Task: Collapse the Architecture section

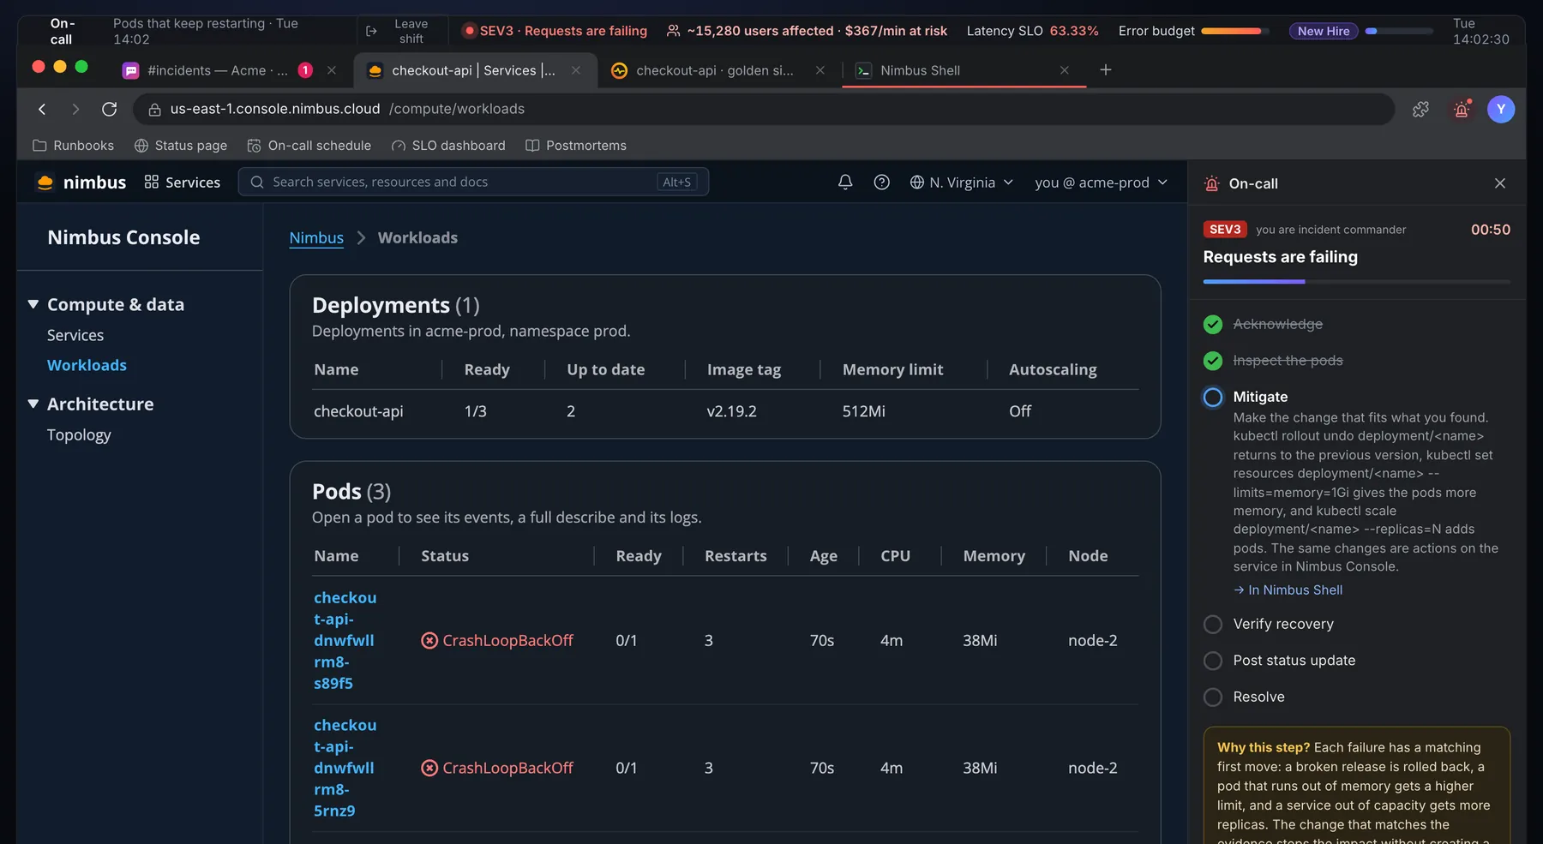Action: click(x=33, y=404)
